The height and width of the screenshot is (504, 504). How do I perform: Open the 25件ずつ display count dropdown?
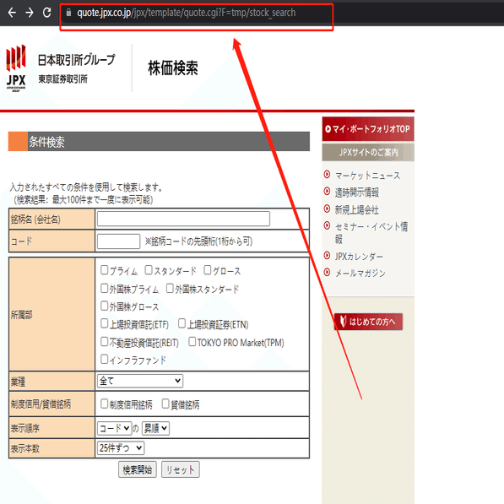coord(121,447)
